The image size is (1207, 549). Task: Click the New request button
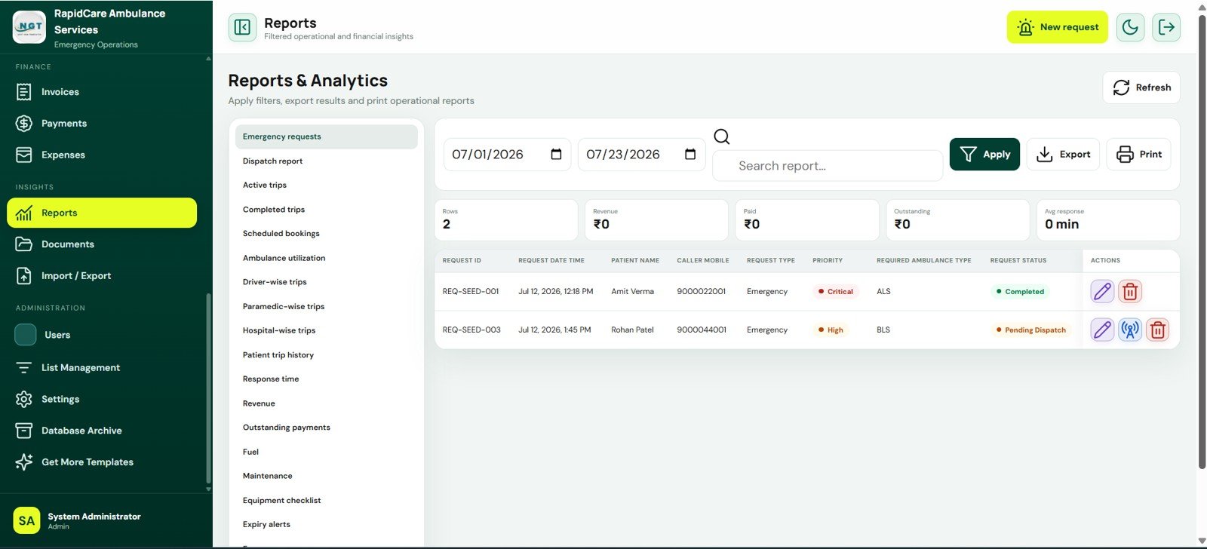[x=1057, y=27]
